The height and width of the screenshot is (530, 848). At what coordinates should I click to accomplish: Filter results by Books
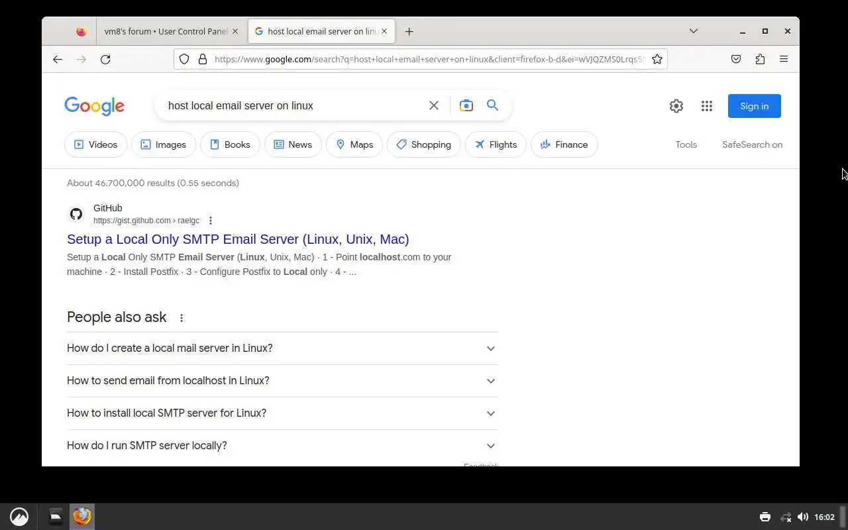(230, 144)
